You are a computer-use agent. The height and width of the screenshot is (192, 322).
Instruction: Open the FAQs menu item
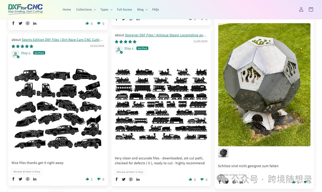coord(155,10)
